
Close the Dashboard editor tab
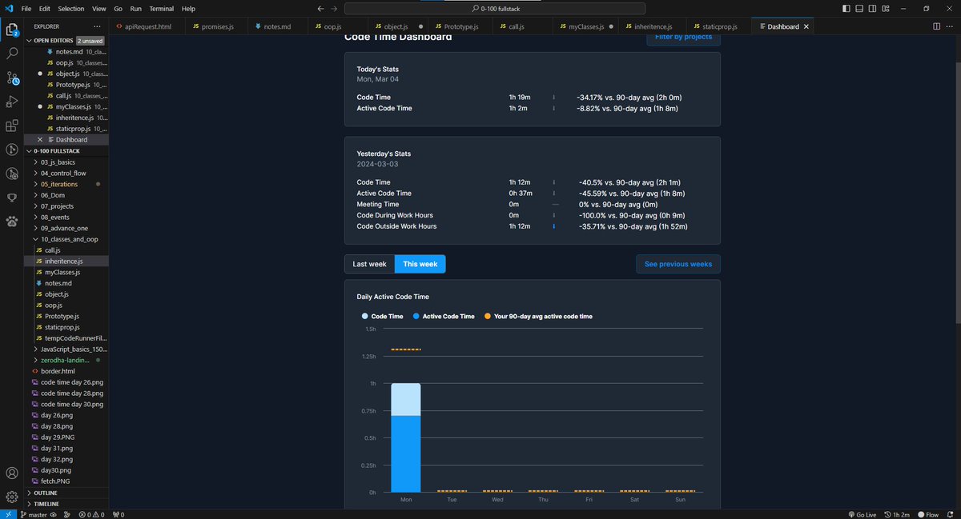click(x=806, y=26)
